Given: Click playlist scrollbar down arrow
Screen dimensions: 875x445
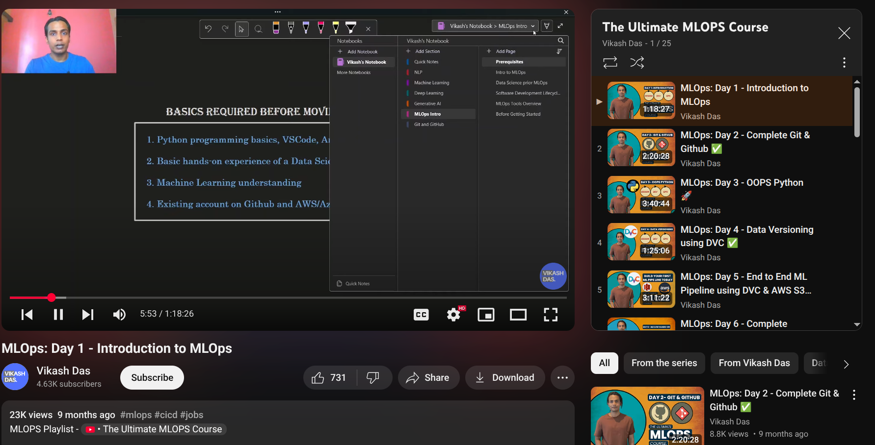Looking at the screenshot, I should point(857,324).
